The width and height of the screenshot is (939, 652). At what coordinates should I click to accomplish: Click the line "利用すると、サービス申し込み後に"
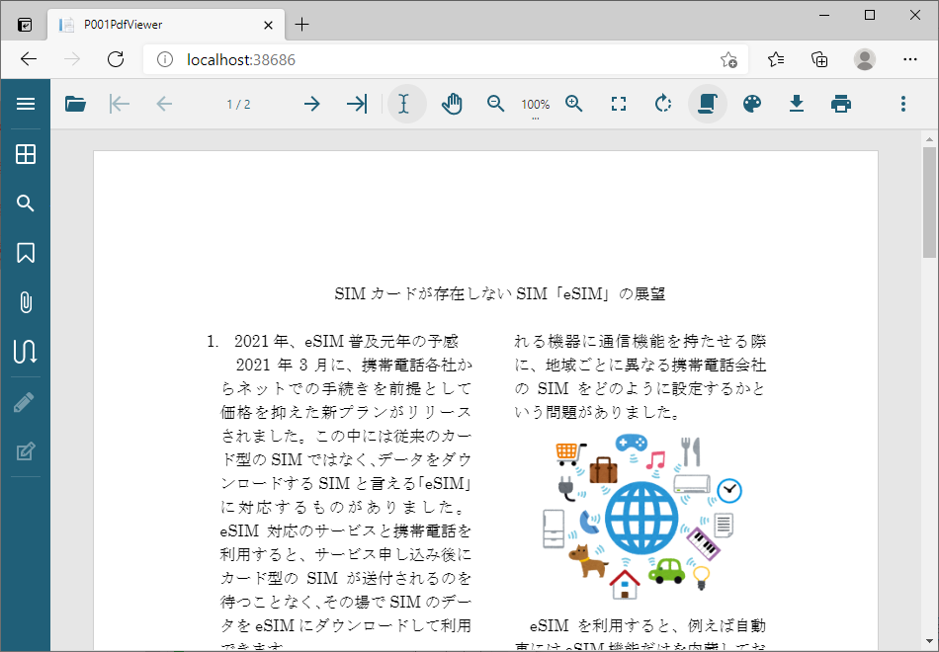click(346, 554)
